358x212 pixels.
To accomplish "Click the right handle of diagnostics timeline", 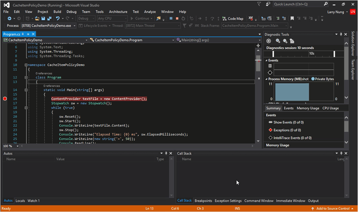I will (334, 54).
